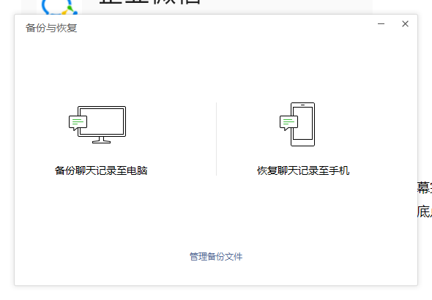Minimize the 备份与恢复 dialog
Viewport: 432px width, 300px height.
point(381,24)
